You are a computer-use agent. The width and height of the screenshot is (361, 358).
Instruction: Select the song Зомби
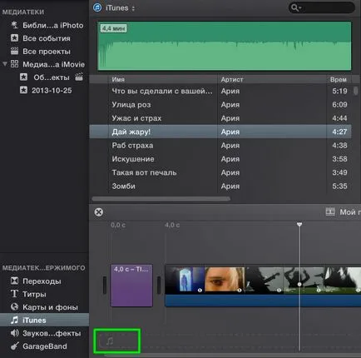[x=220, y=186]
